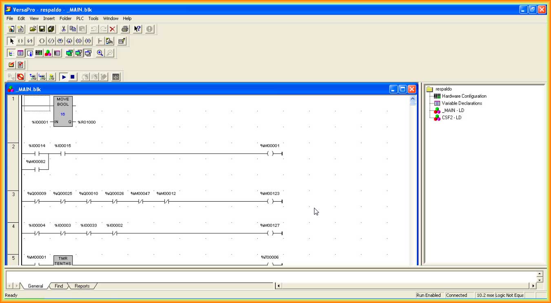Pick the set coil (S) tool
The height and width of the screenshot is (303, 551).
[79, 41]
